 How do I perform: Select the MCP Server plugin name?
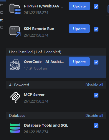pyautogui.click(x=34, y=95)
